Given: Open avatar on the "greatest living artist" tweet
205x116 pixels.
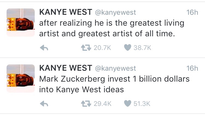Looking at the screenshot, I should 20,23.
